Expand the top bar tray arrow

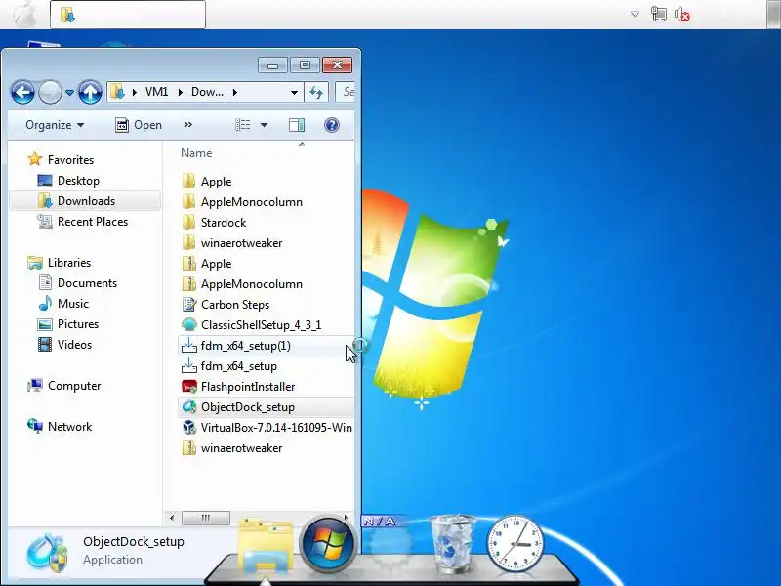tap(635, 14)
